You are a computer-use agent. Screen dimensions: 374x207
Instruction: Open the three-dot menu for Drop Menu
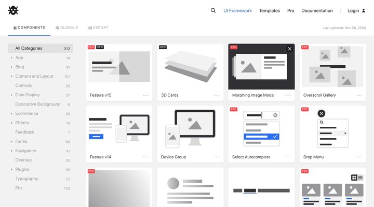coord(359,157)
